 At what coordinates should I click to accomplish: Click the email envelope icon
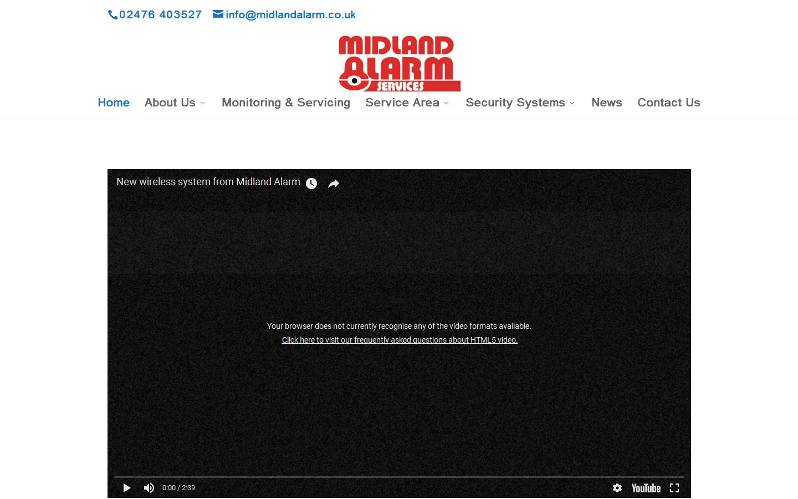coord(217,14)
